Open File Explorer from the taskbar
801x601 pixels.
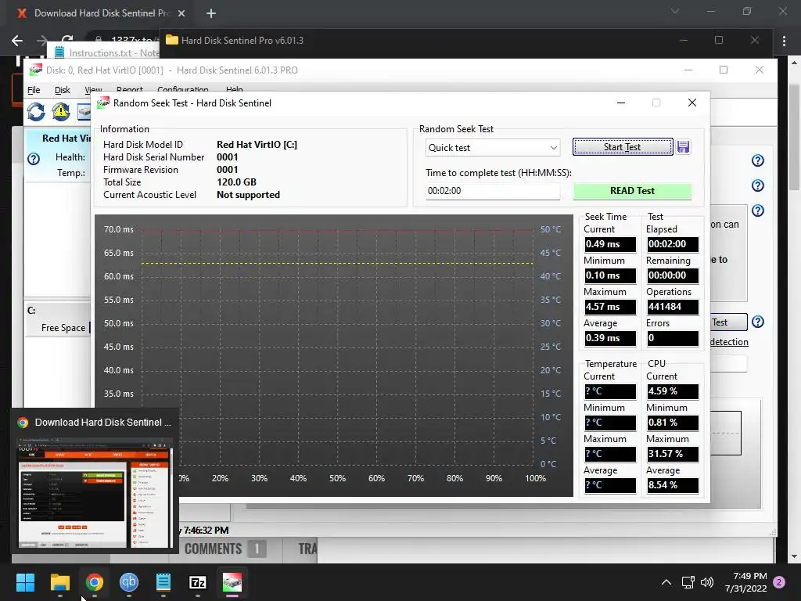(59, 582)
